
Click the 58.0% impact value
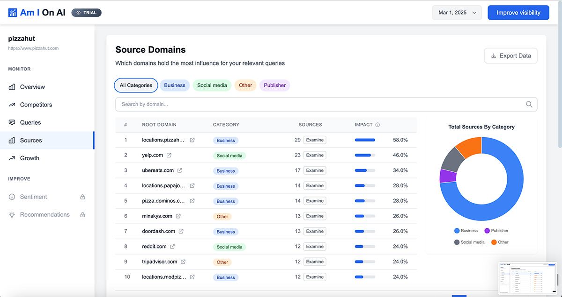(400, 140)
